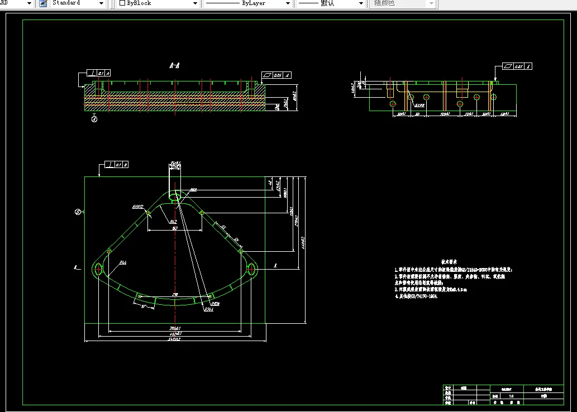Expand the 默认 lineweight dropdown

[x=361, y=3]
